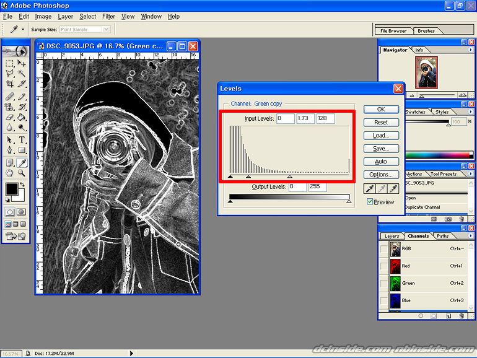The width and height of the screenshot is (477, 358).
Task: Open the File menu
Action: [x=7, y=17]
